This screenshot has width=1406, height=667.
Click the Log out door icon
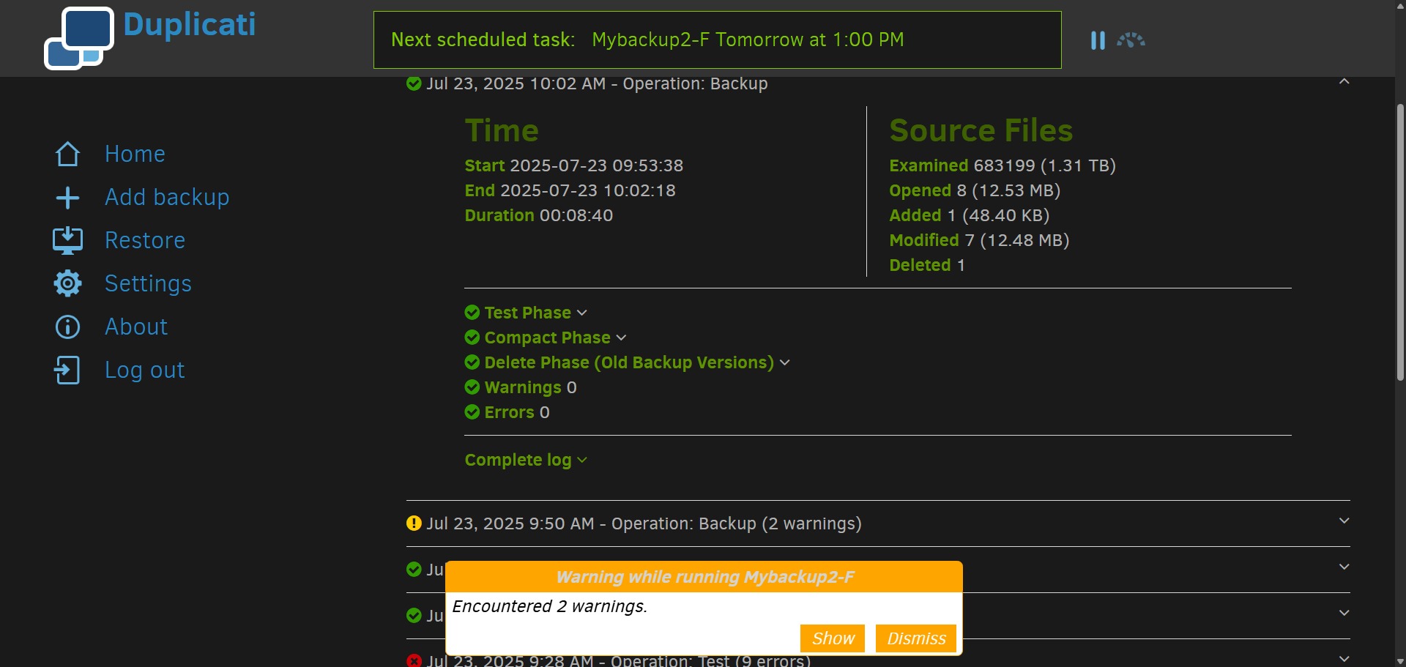(x=67, y=370)
